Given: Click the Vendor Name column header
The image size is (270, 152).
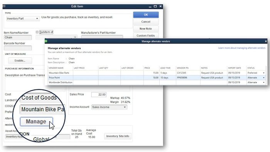Looking at the screenshot, I should click(x=61, y=68).
